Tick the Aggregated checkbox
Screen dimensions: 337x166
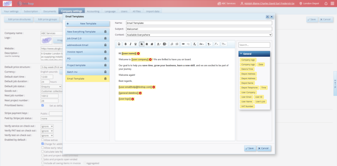pos(85,163)
